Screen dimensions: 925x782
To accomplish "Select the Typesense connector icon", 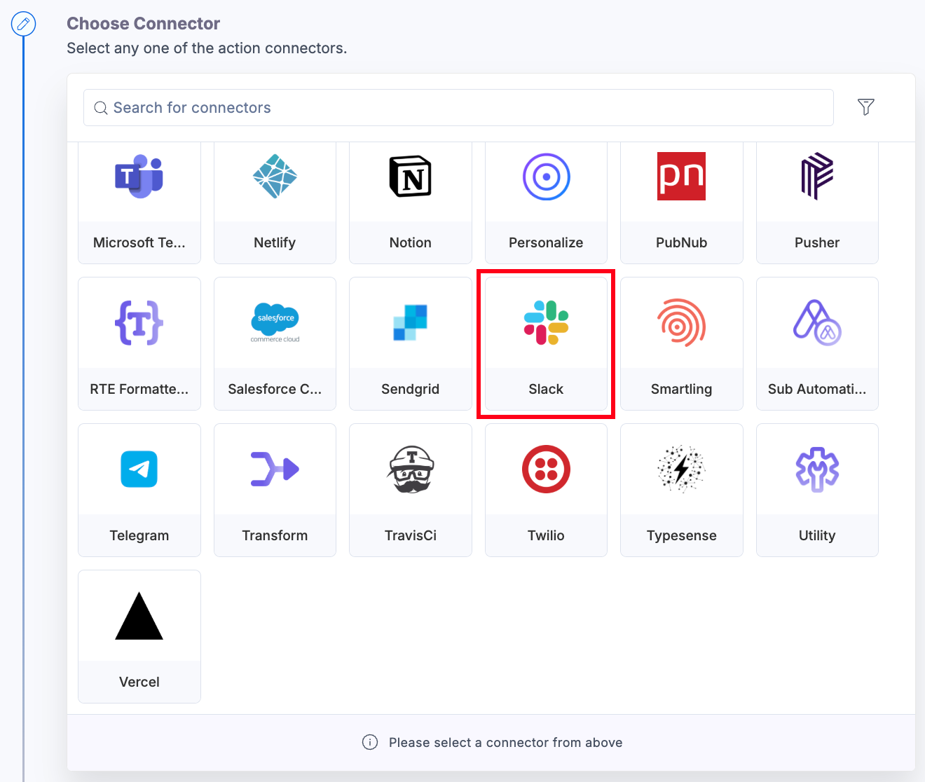I will pos(681,469).
